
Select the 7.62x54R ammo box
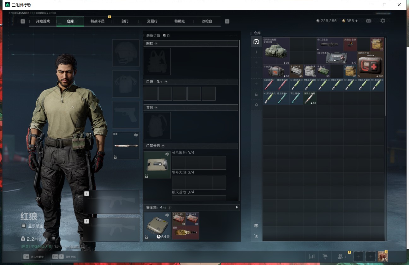coord(310,71)
